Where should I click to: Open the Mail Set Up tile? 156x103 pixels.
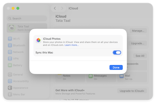[x=132, y=77]
